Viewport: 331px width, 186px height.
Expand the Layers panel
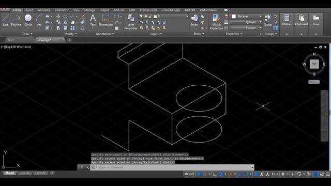pos(156,34)
